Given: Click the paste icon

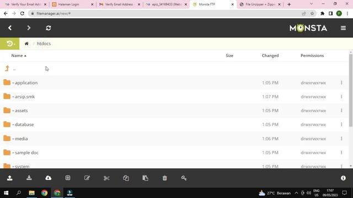Looking at the screenshot, I should click(x=145, y=178).
